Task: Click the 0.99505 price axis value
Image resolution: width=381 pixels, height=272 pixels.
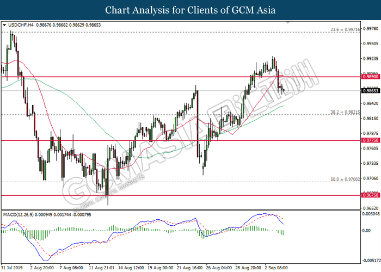Action: tap(371, 44)
